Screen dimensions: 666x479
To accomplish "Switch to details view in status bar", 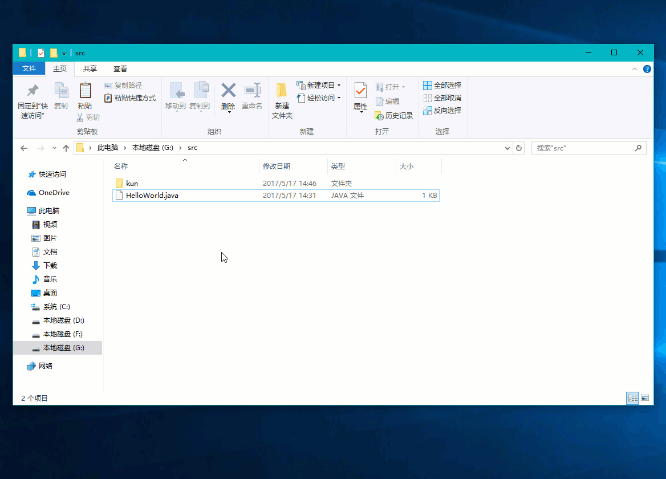I will pos(632,398).
